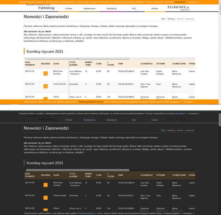
Task: Open the 'O firmie' menu in light page
Action: [68, 8]
